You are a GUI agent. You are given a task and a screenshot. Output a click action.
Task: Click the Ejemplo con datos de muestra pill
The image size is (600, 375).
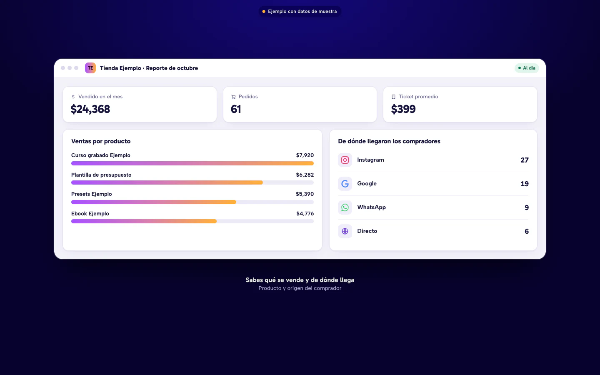pyautogui.click(x=300, y=11)
